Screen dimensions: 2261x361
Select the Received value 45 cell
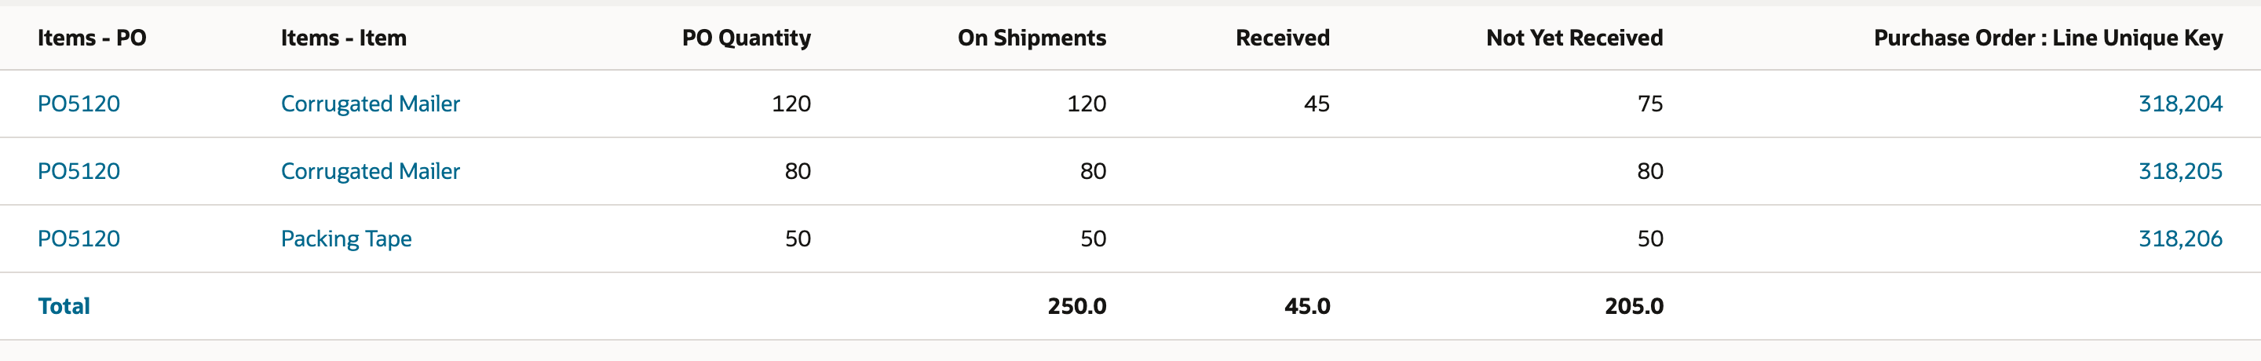click(1317, 104)
